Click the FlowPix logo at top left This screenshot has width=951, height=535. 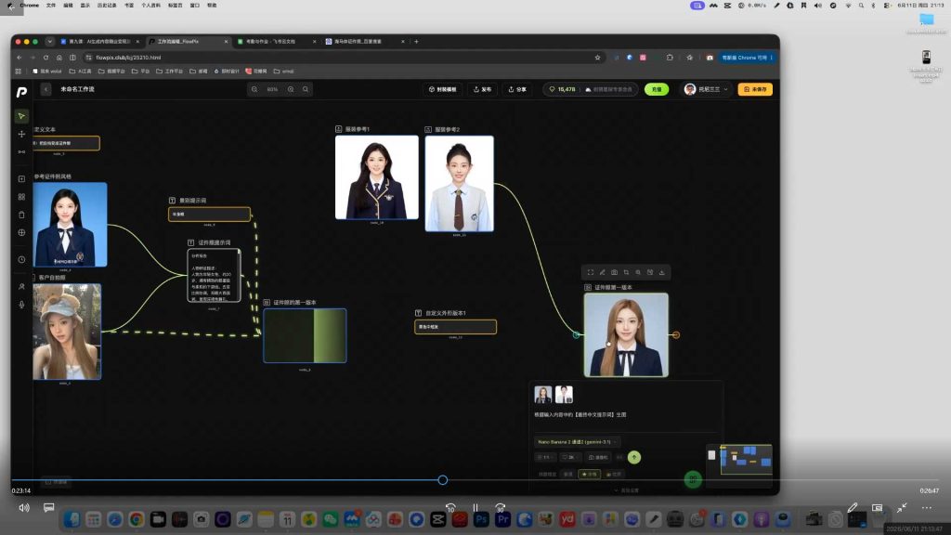[x=21, y=92]
